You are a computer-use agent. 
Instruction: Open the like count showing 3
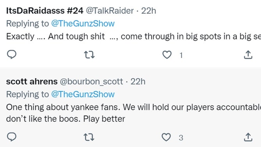click(x=181, y=138)
